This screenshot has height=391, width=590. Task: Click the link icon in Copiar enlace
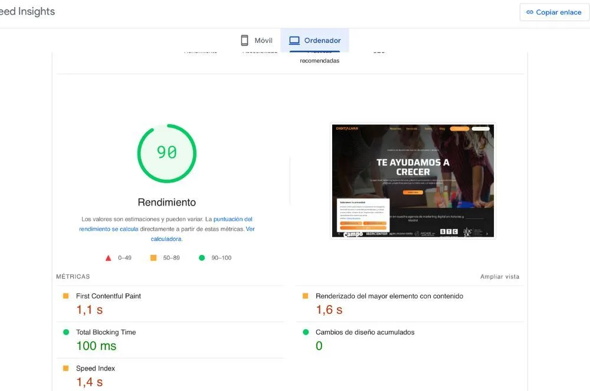point(530,12)
